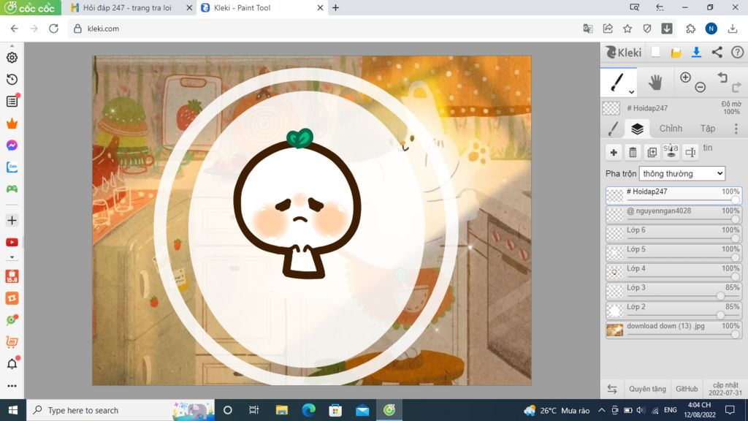Share the drawing
The width and height of the screenshot is (748, 421).
(x=717, y=52)
